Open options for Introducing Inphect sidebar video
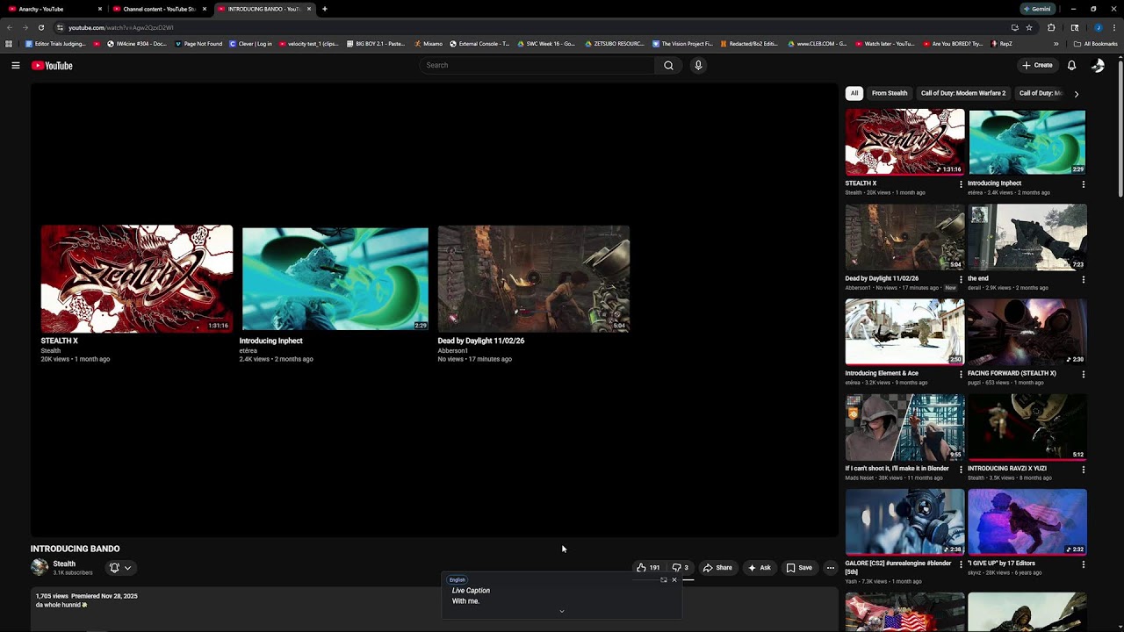1124x632 pixels. 1083,184
